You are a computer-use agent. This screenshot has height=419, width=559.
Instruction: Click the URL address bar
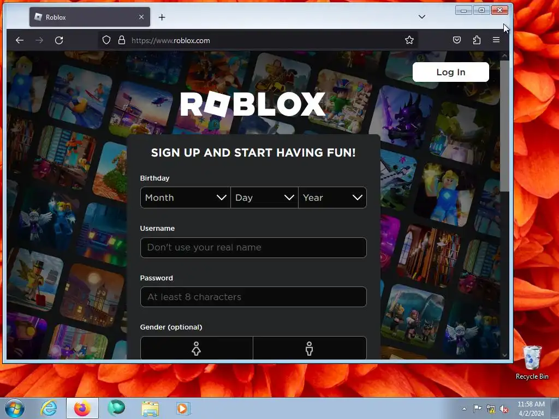point(258,40)
